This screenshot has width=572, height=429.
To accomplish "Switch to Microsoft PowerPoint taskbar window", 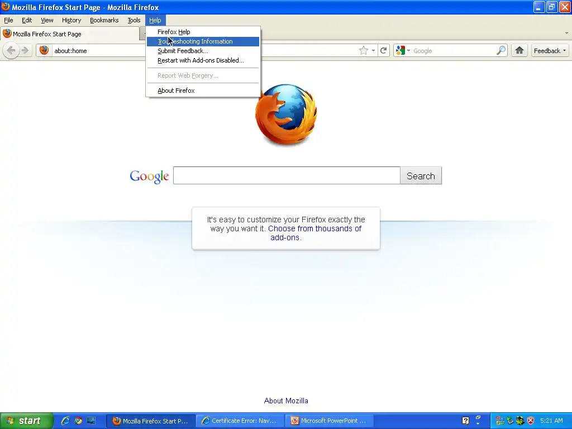I will [x=330, y=421].
